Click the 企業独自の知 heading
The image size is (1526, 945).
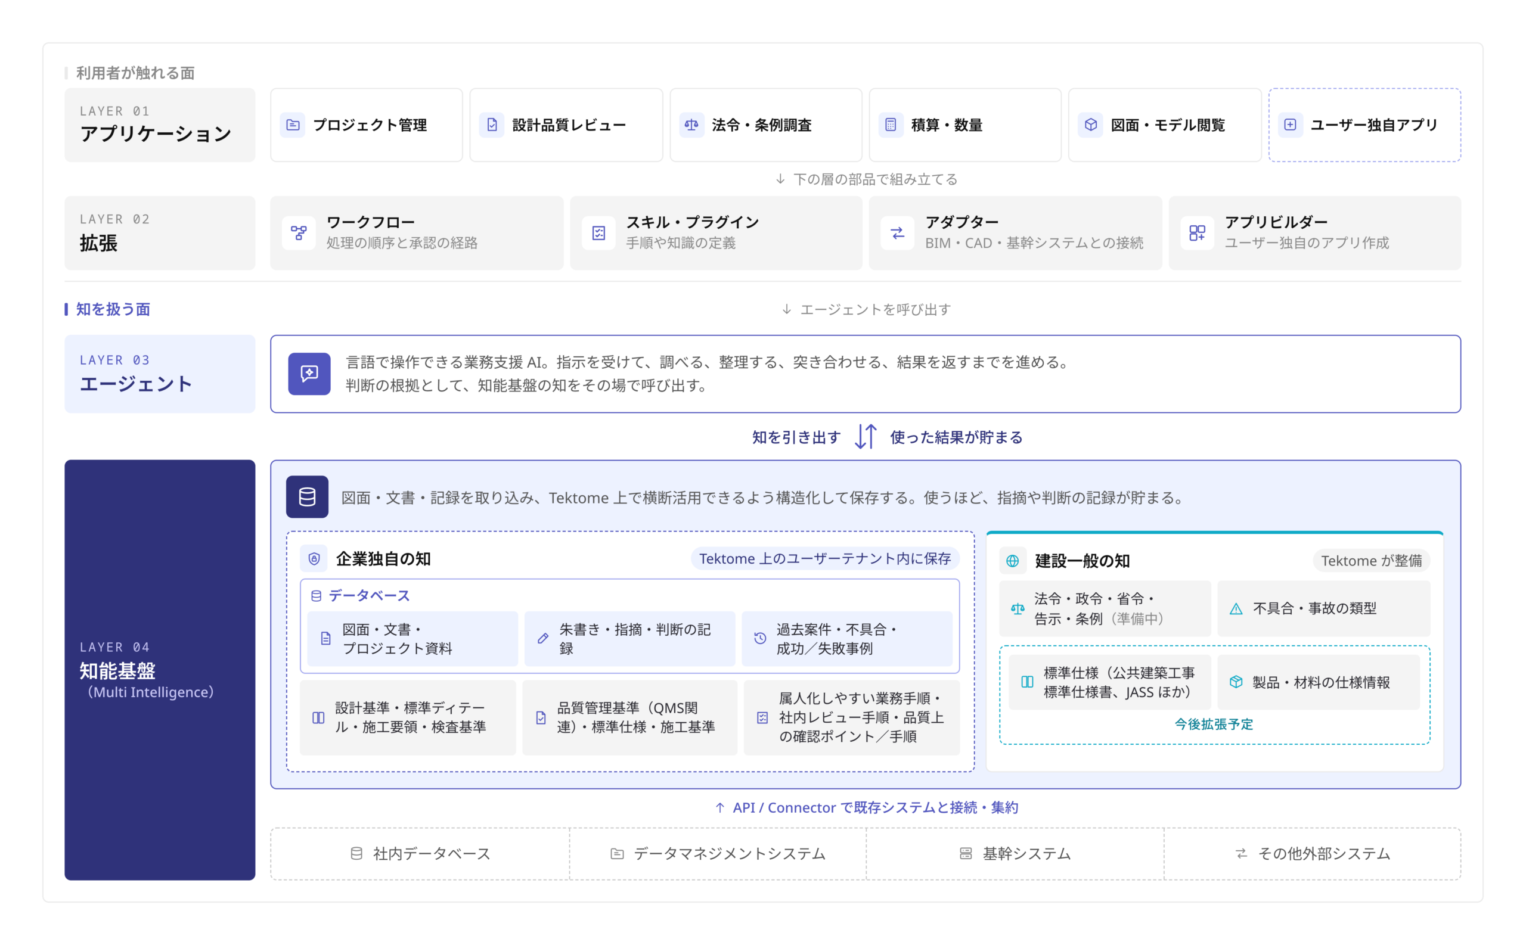point(383,559)
